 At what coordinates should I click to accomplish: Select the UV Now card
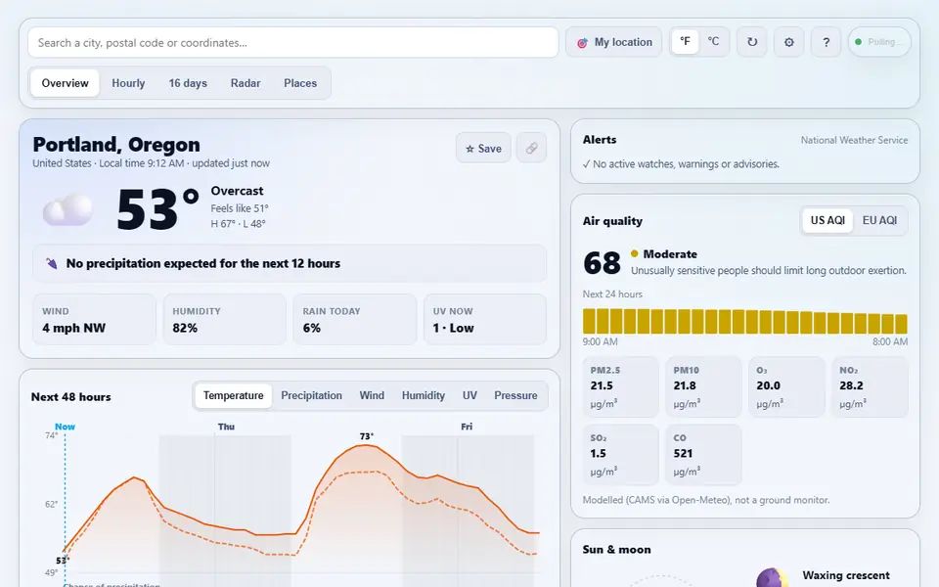click(x=485, y=319)
